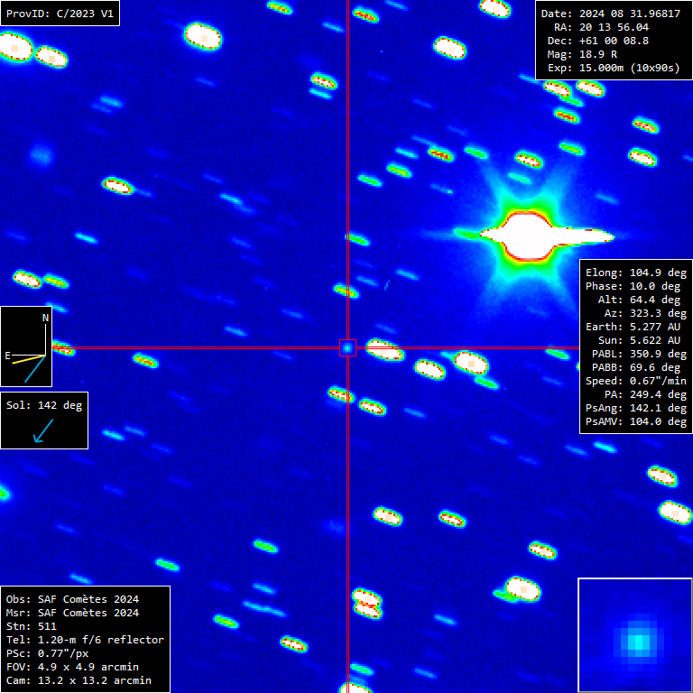The height and width of the screenshot is (693, 693).
Task: Select the Cam: 13.2 x 13.2 arcmin line
Action: (x=79, y=680)
